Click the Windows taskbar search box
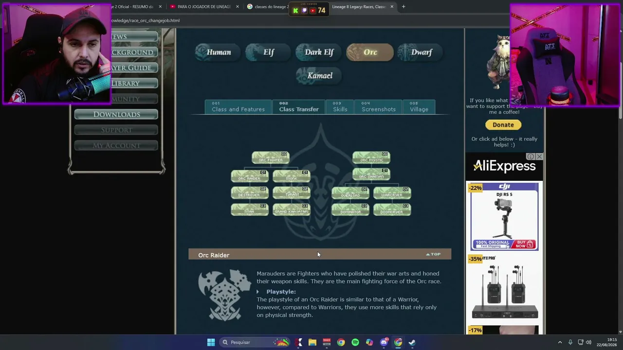This screenshot has width=623, height=350. click(255, 342)
